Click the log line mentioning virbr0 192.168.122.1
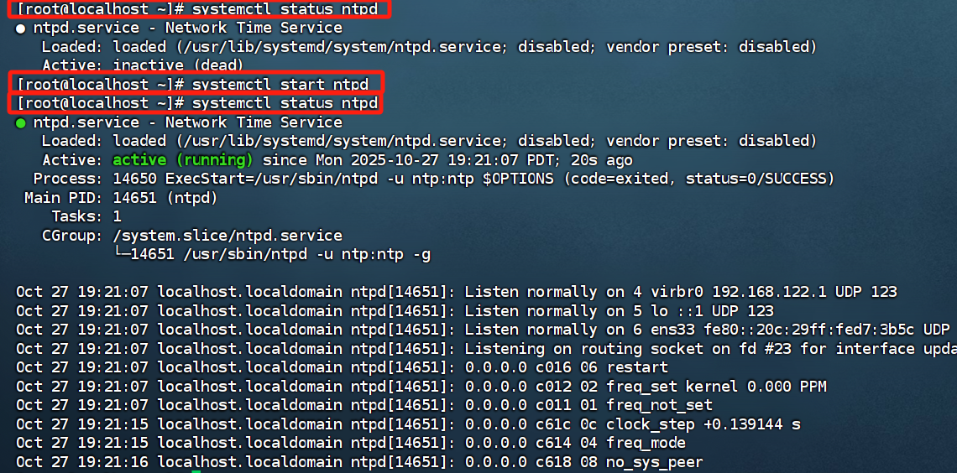Image resolution: width=957 pixels, height=473 pixels. point(457,292)
